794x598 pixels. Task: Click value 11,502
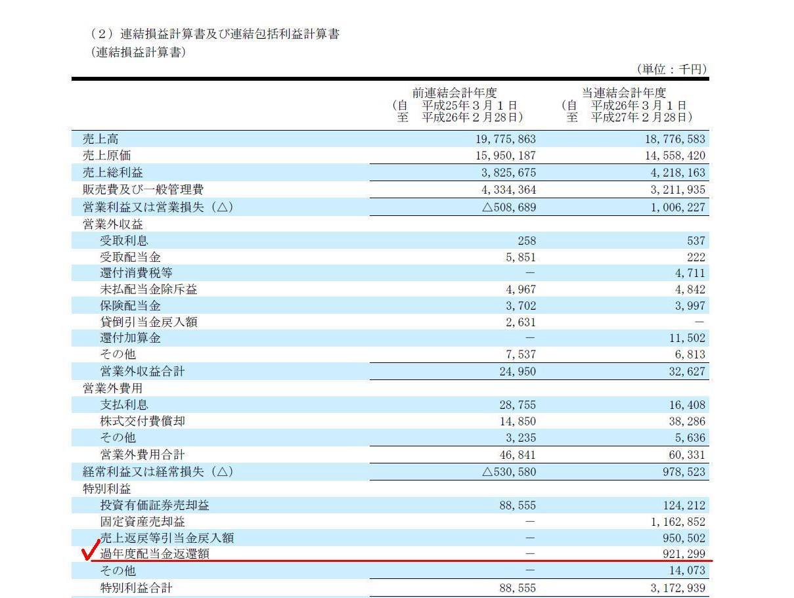687,338
